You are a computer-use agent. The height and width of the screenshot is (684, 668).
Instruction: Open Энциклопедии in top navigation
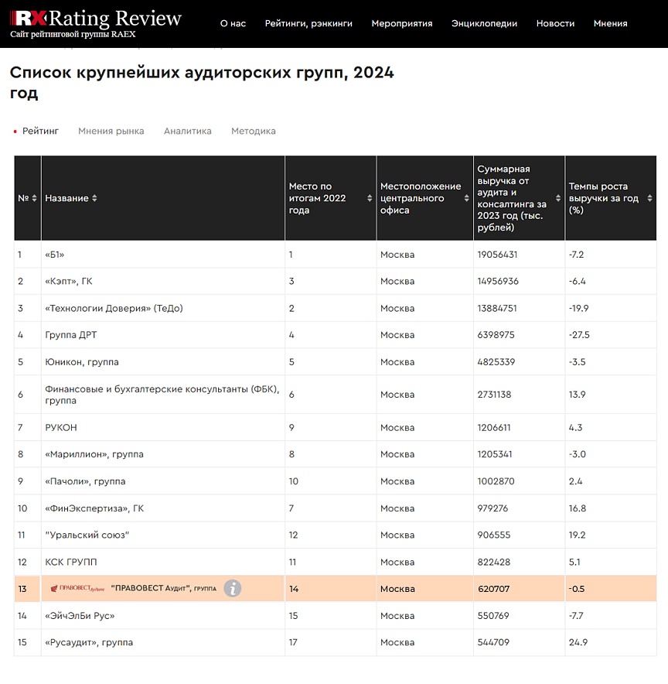tap(484, 23)
